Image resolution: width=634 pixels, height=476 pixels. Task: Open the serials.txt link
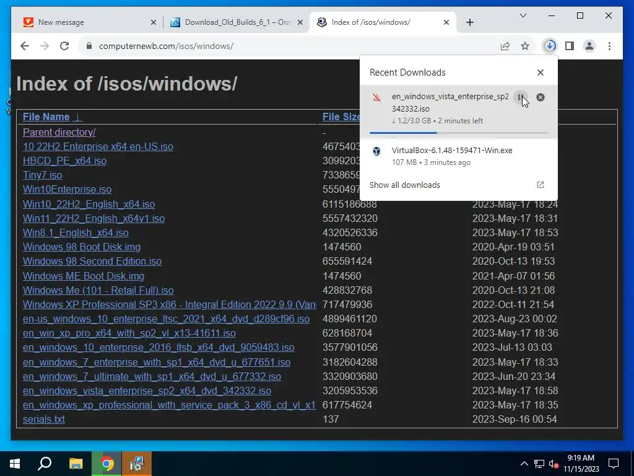(x=44, y=420)
